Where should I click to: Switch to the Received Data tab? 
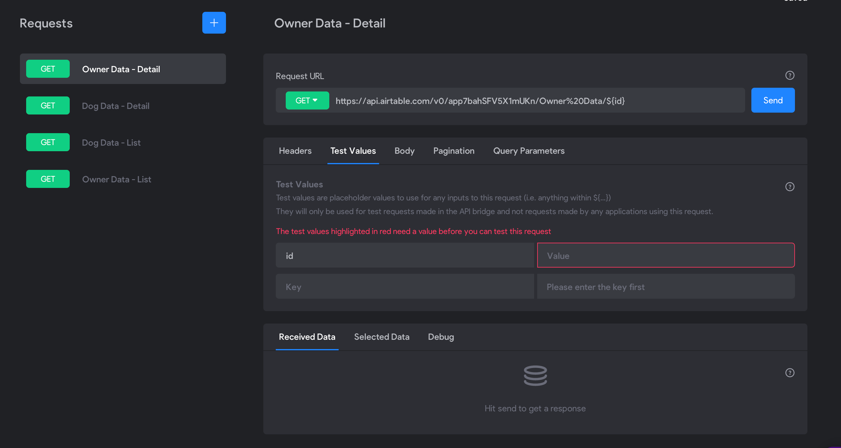[307, 337]
